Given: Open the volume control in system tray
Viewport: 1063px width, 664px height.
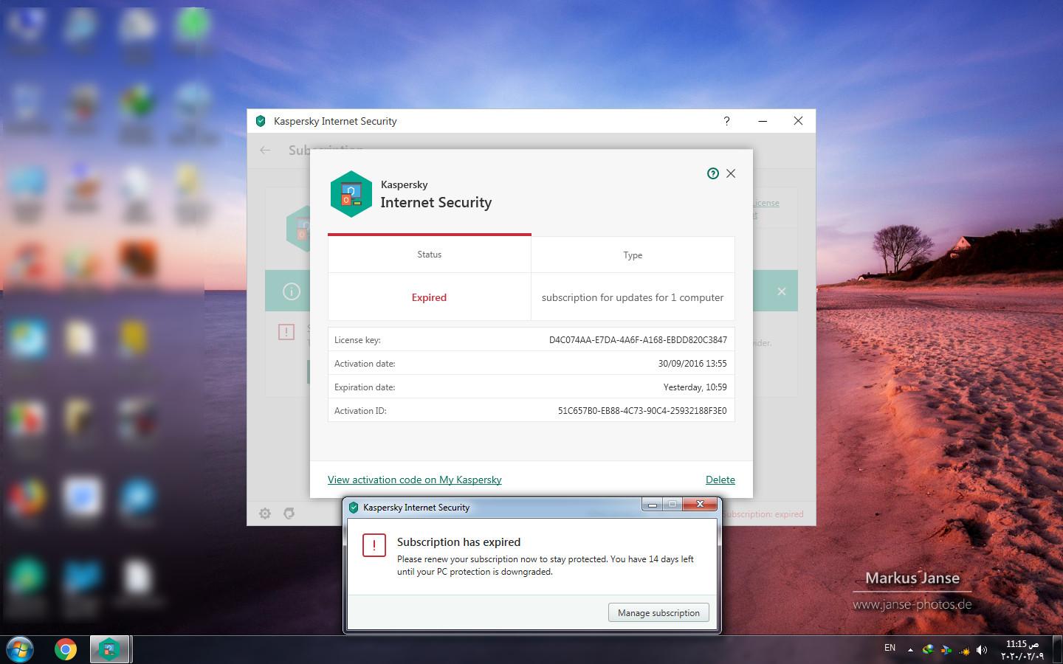Looking at the screenshot, I should click(x=982, y=650).
